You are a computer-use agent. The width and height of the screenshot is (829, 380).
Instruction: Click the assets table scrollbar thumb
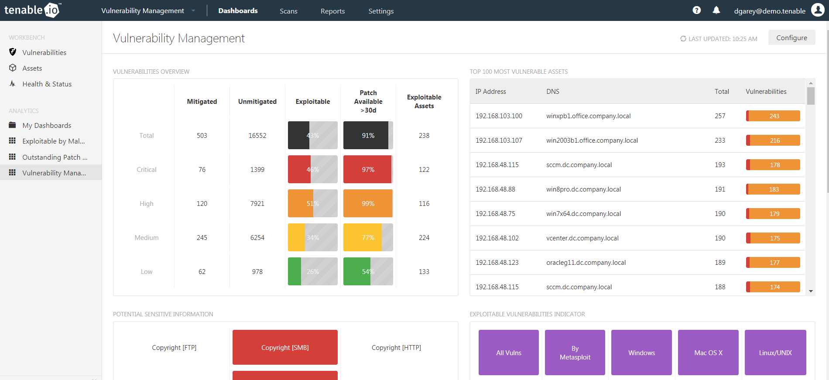(x=811, y=96)
